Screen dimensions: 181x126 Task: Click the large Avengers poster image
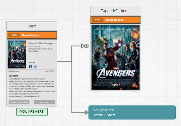pos(116,57)
